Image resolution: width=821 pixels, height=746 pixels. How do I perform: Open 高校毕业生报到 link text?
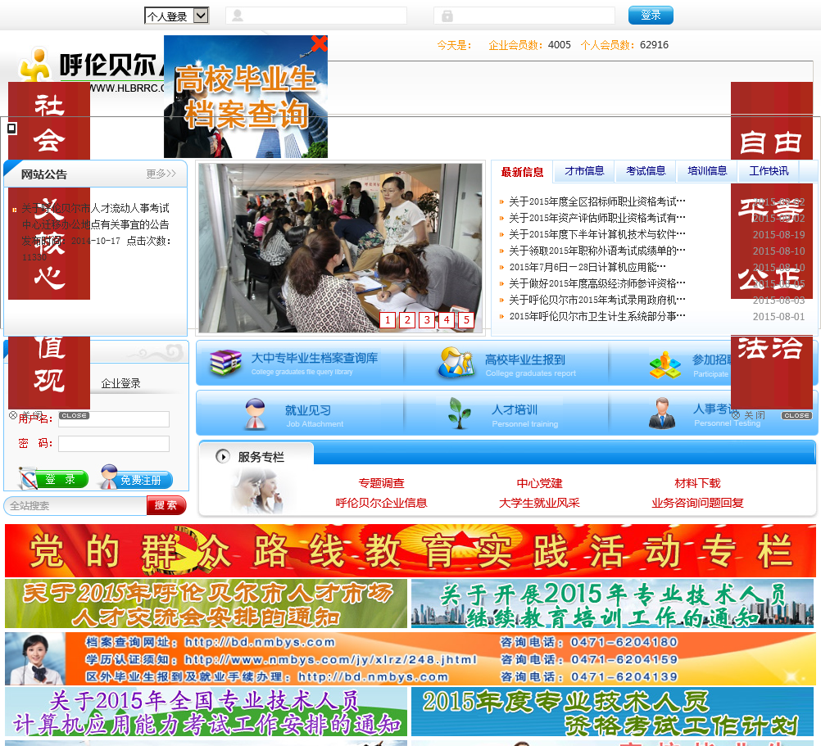click(524, 359)
